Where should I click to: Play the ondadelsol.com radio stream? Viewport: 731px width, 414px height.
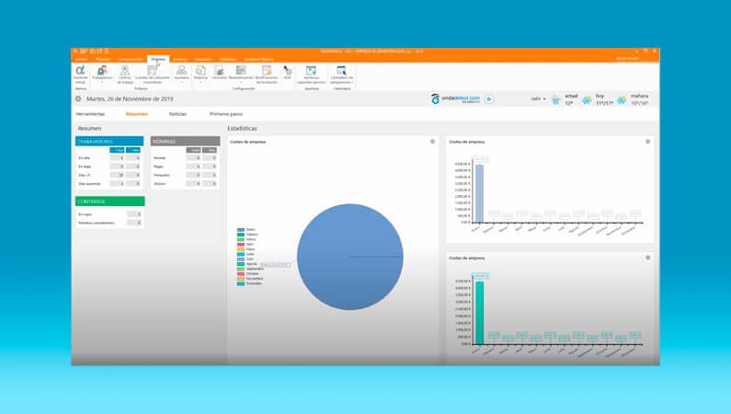click(489, 98)
